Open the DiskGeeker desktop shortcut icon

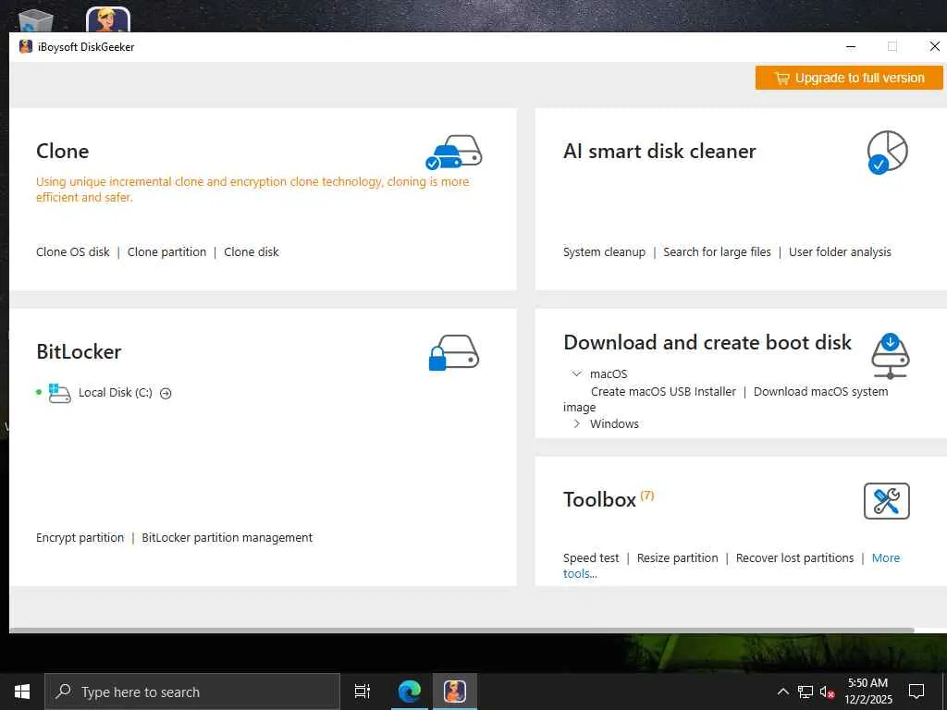click(x=107, y=19)
